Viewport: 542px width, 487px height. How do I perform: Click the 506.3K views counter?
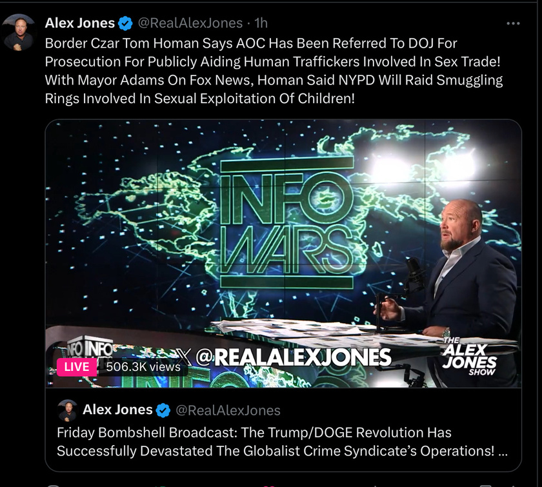[143, 367]
